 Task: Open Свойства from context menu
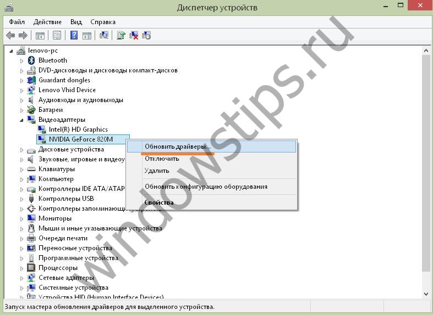click(x=211, y=203)
